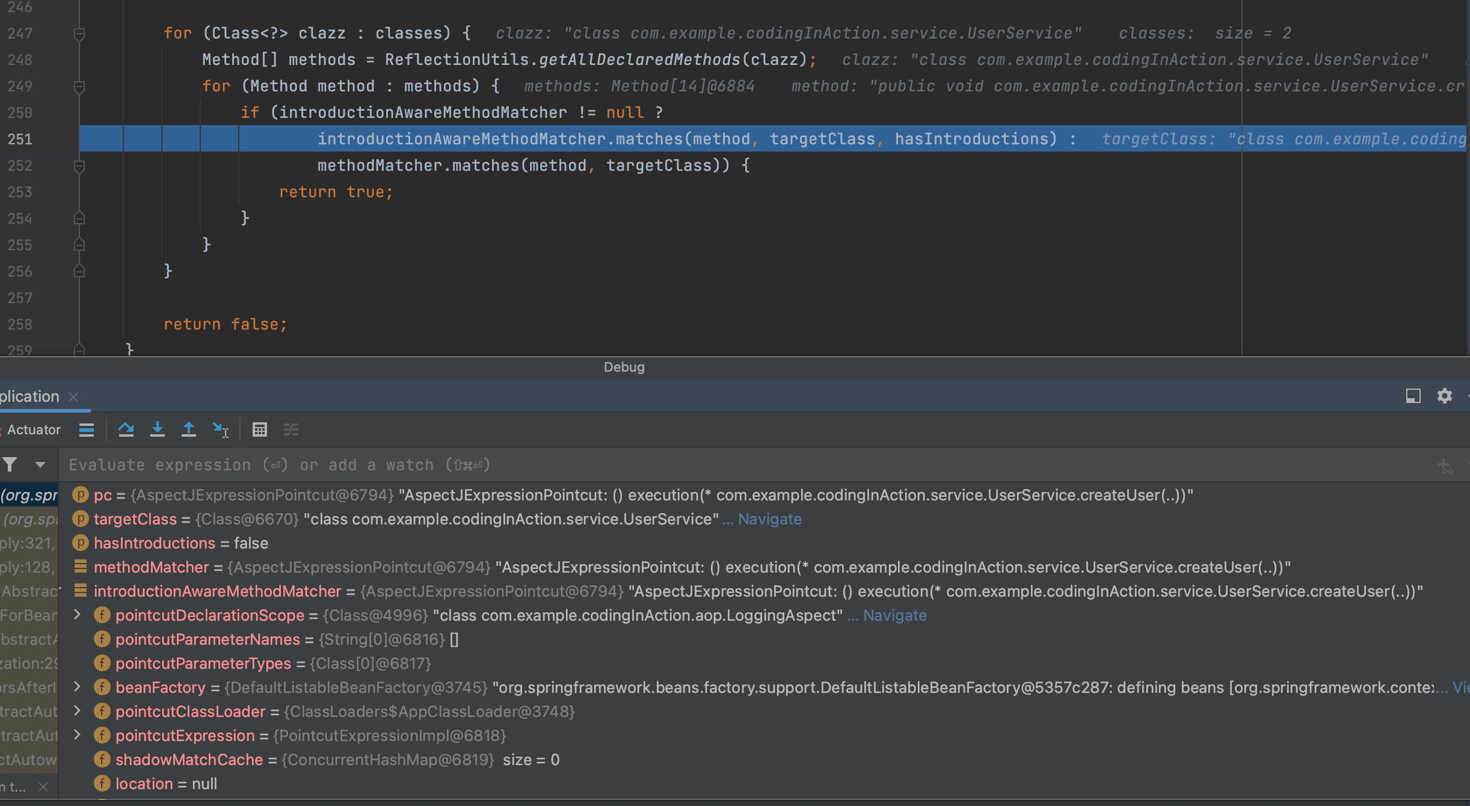Toggle the fold marker on line 252

[79, 166]
